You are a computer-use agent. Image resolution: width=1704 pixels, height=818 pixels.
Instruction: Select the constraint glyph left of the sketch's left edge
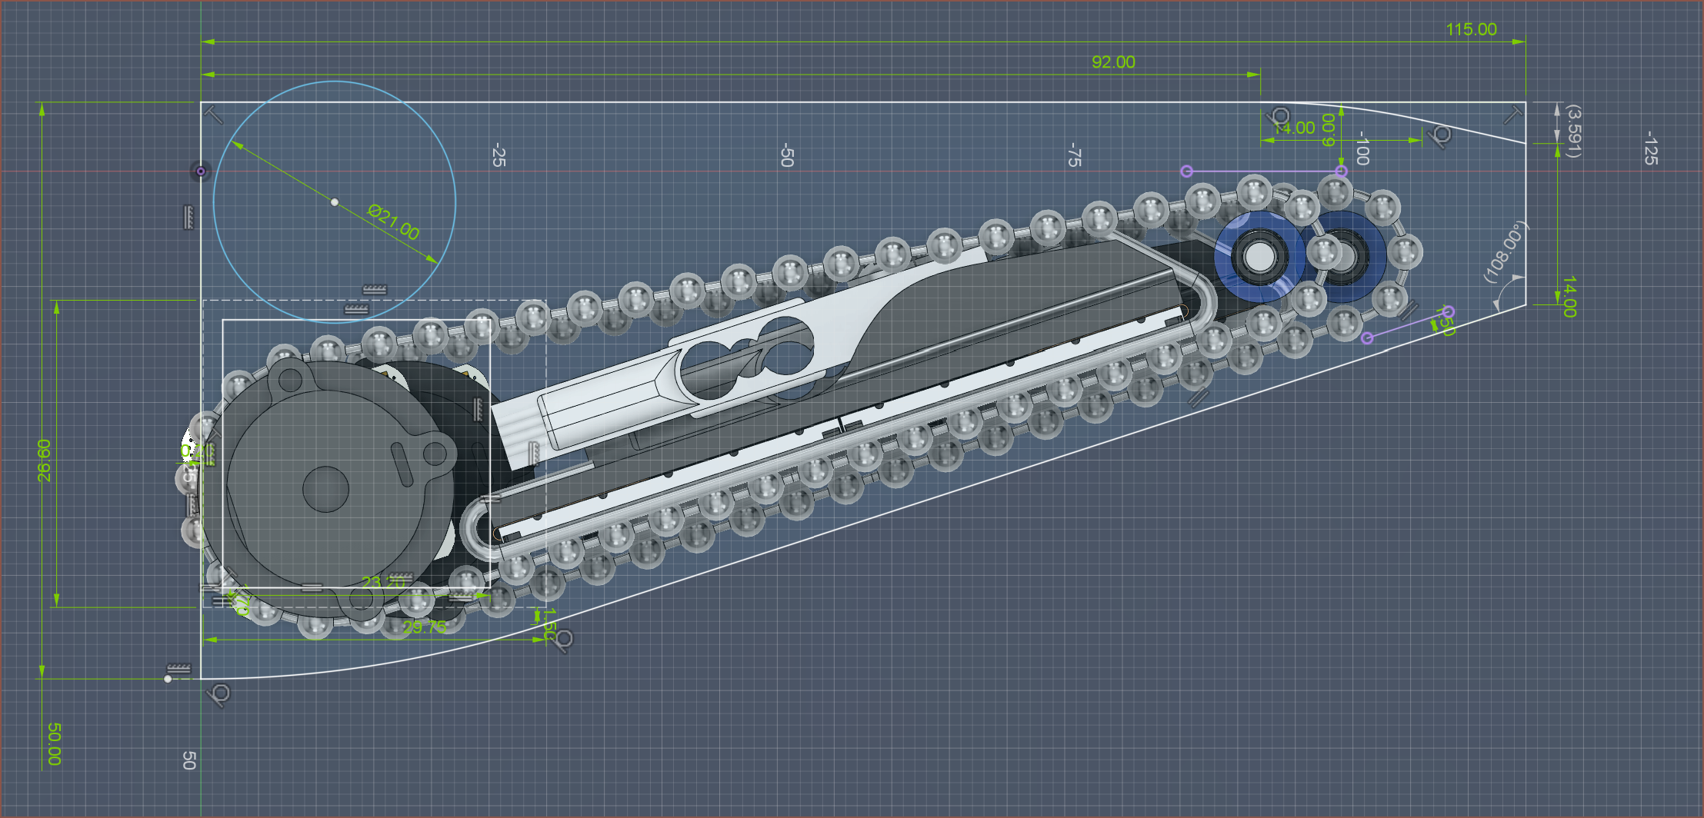[x=188, y=218]
